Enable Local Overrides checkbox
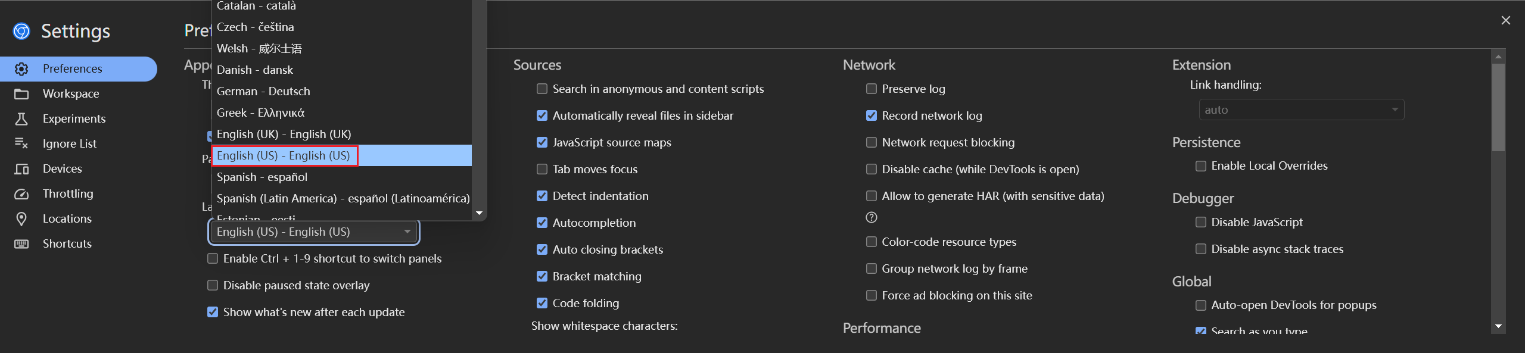 tap(1201, 166)
